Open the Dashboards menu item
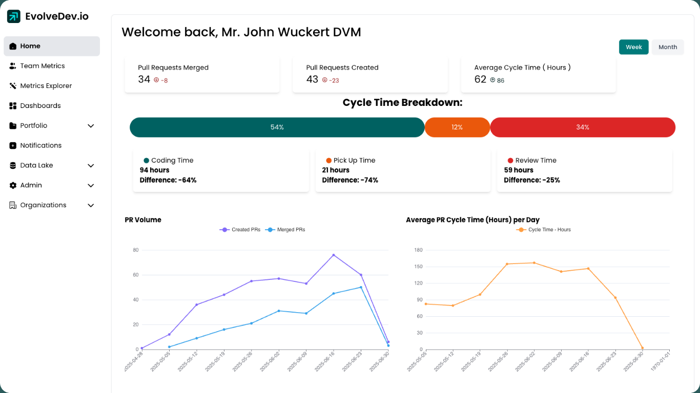The image size is (700, 393). (x=40, y=106)
